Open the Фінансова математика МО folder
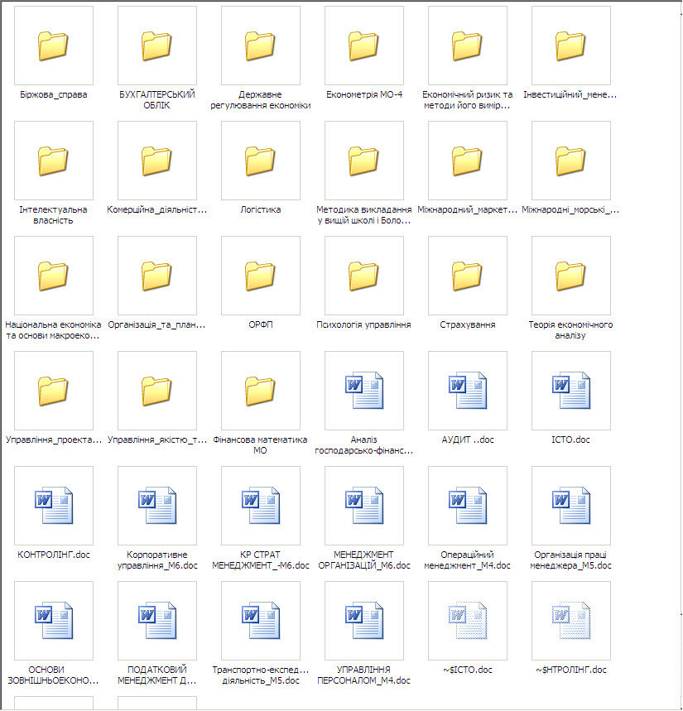 (x=261, y=391)
